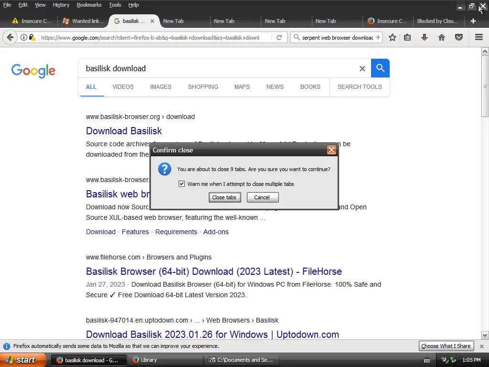
Task: Close the Confirm close dialog with red X
Action: (x=331, y=150)
